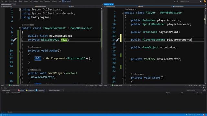Screen dimensions: 207x116
Task: Open the Project menu
Action: click(x=15, y=1)
